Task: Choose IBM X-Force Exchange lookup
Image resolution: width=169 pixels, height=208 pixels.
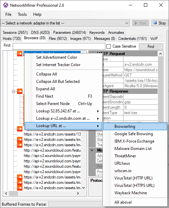Action: (x=135, y=141)
